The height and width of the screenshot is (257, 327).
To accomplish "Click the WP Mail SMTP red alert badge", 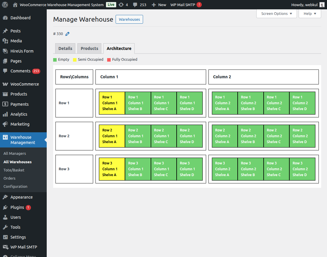I will [199, 5].
